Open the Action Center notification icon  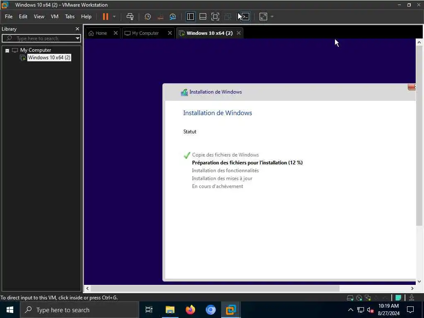410,310
